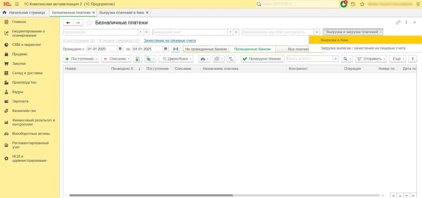Open calendar picker for start date
Screen dimensions: 422x198
120,49
